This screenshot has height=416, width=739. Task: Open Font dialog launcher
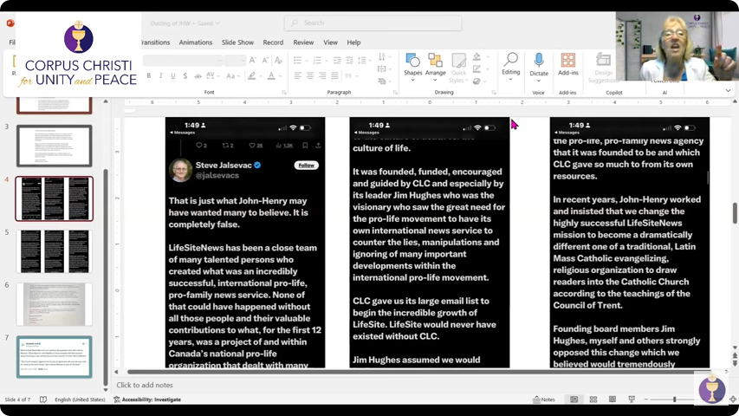pos(283,93)
